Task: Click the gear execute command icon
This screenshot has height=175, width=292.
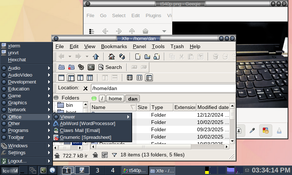Action: pyautogui.click(x=81, y=67)
